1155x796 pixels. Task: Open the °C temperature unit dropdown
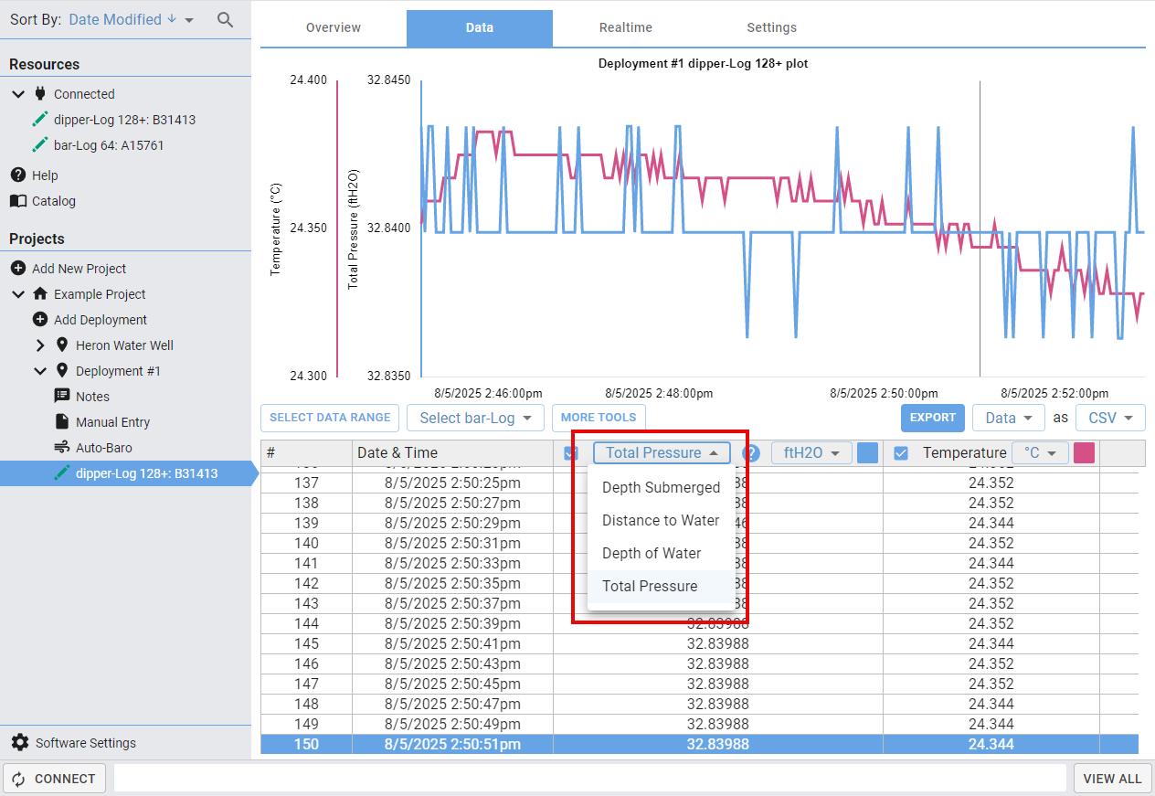(x=1040, y=452)
